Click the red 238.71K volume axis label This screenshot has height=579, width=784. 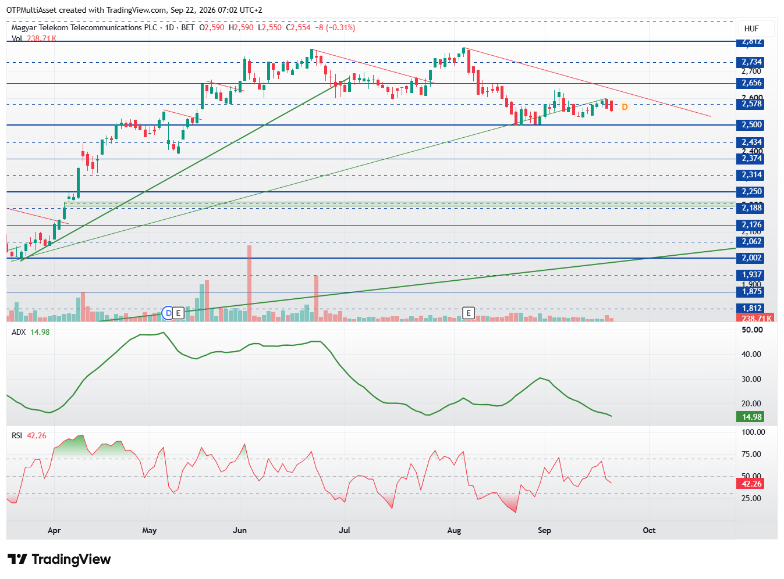[756, 319]
